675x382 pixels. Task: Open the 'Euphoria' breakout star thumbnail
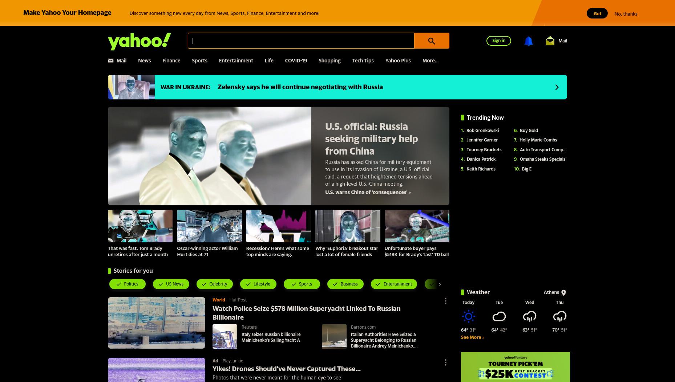[x=348, y=226]
